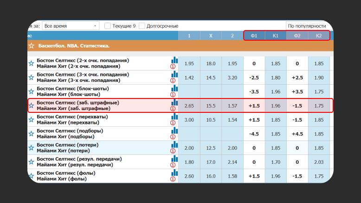Select odds 2.65 for заб. штрафные win 1
This screenshot has width=361, height=203.
189,106
